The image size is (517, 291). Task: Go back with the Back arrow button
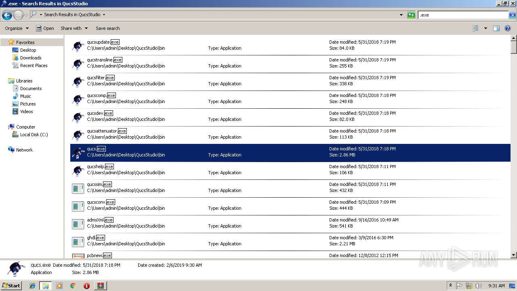pyautogui.click(x=7, y=15)
